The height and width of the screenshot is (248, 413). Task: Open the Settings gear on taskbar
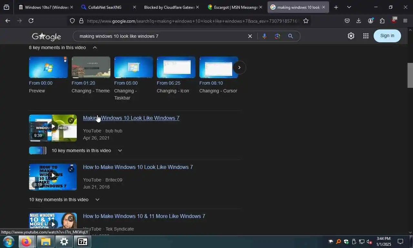pos(64,242)
